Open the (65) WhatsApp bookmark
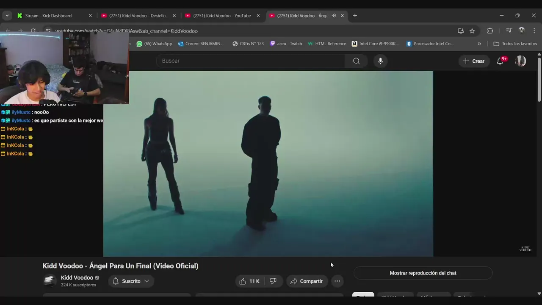 (x=154, y=44)
